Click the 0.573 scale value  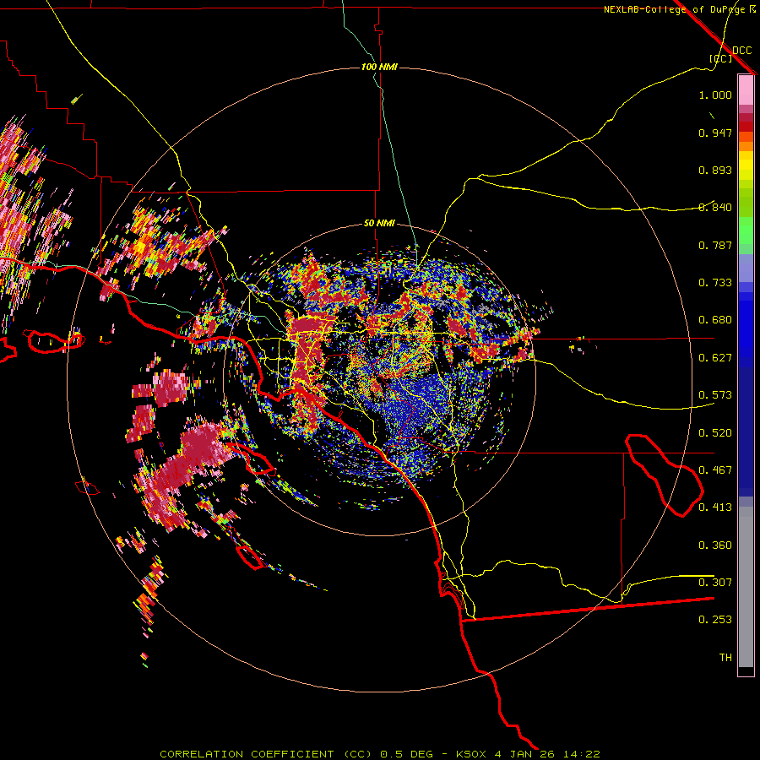tap(715, 395)
